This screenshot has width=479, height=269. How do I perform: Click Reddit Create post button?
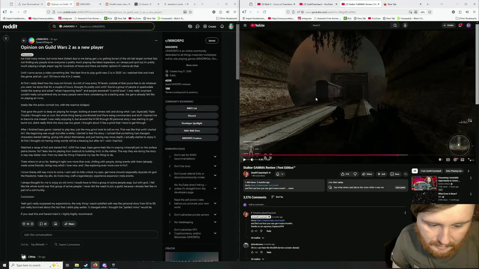pos(210,27)
